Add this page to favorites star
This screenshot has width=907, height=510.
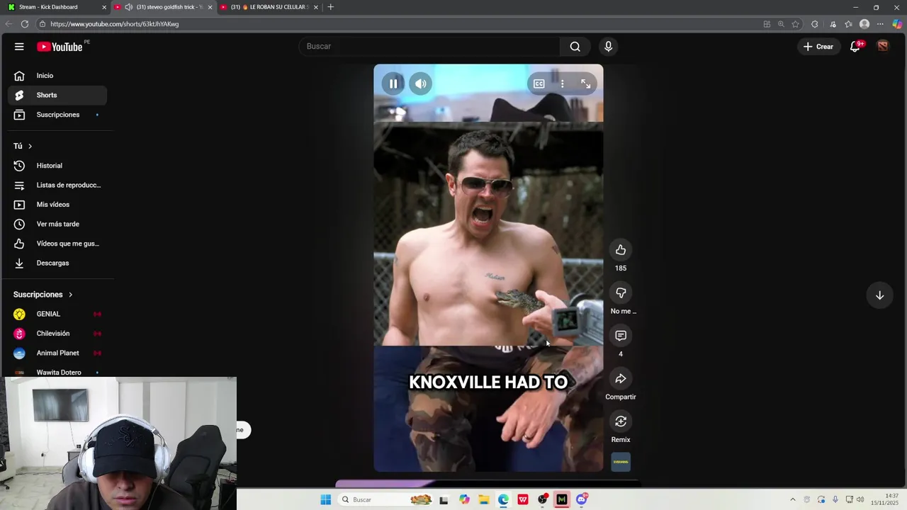tap(796, 24)
